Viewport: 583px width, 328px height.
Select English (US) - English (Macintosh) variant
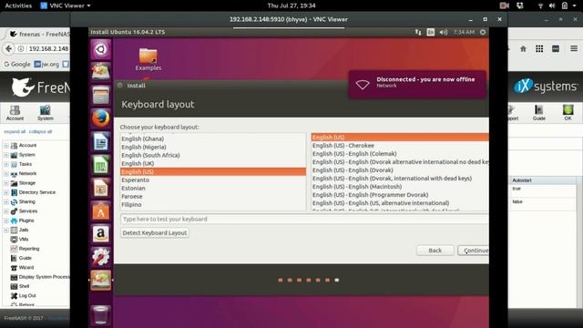pyautogui.click(x=400, y=187)
